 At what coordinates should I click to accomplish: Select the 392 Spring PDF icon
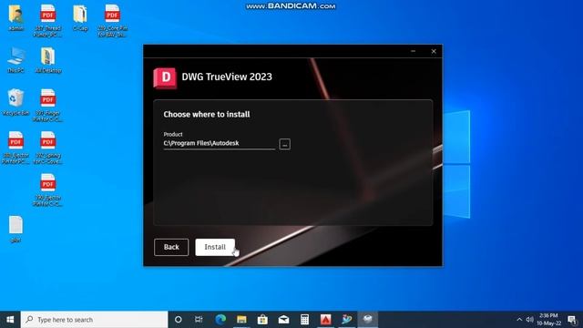coord(48,148)
